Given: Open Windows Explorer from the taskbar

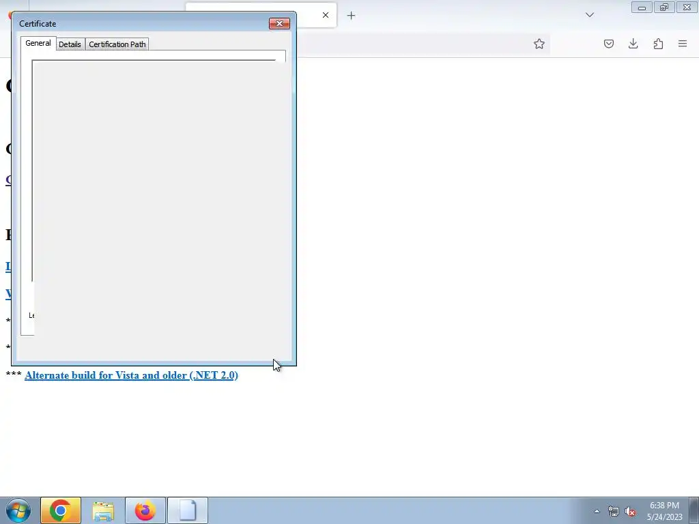Looking at the screenshot, I should tap(103, 510).
